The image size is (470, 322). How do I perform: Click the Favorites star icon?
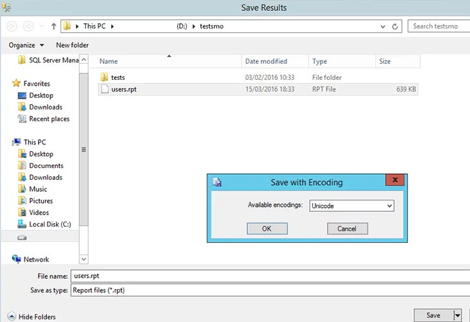pyautogui.click(x=17, y=84)
